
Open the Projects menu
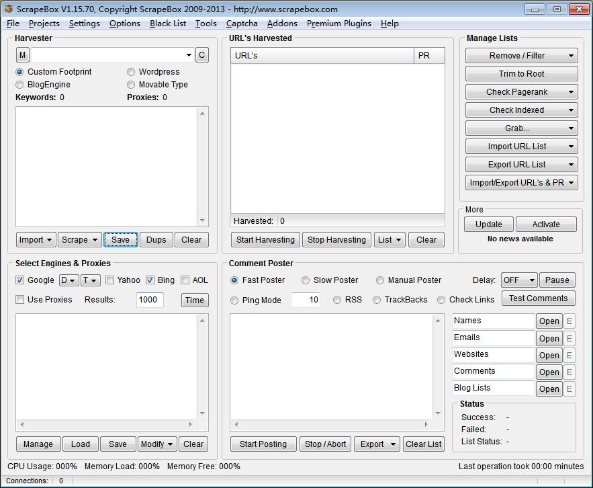pos(44,24)
